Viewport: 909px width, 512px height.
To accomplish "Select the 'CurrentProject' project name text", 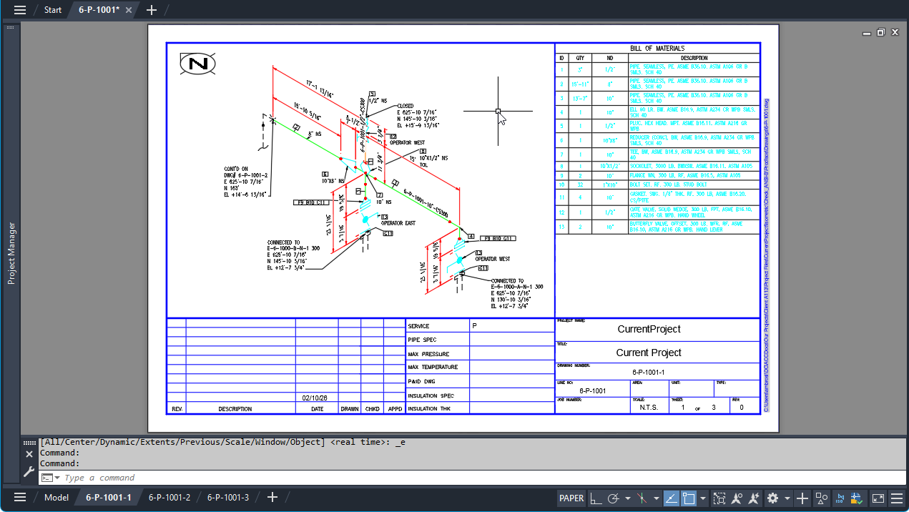I will 649,329.
